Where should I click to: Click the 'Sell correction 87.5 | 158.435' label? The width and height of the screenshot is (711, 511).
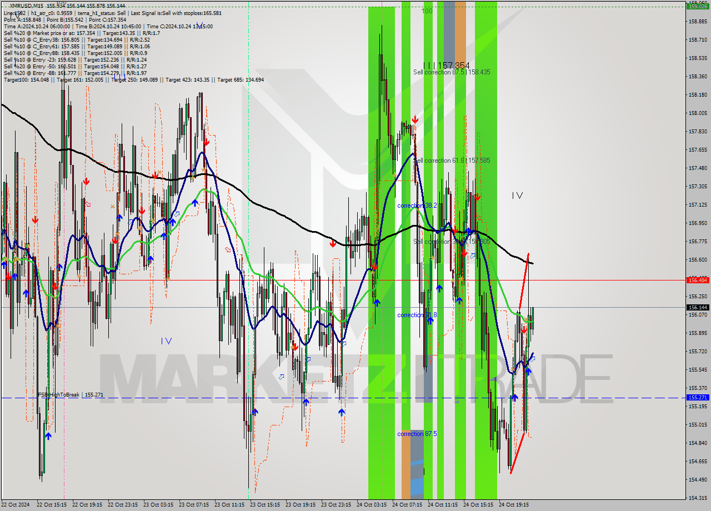pos(452,72)
